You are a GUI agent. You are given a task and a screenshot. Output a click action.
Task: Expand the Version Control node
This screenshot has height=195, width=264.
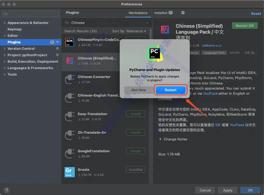(x=5, y=48)
